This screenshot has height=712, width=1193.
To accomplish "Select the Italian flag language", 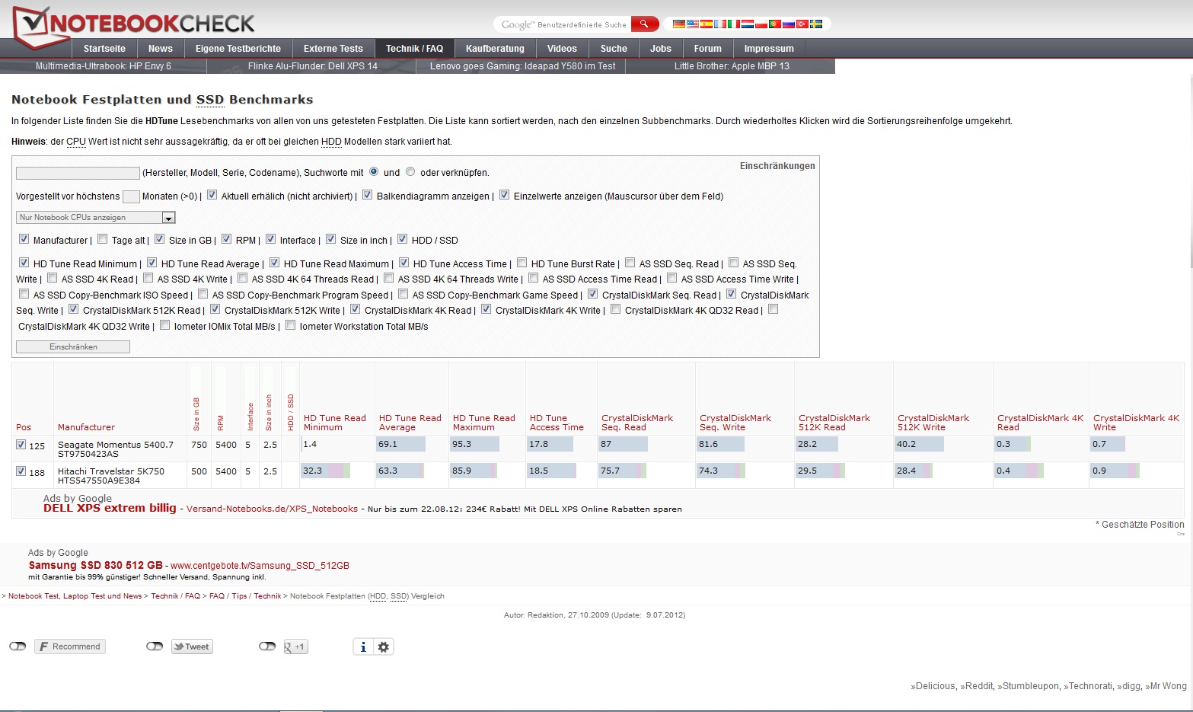I will click(x=734, y=24).
